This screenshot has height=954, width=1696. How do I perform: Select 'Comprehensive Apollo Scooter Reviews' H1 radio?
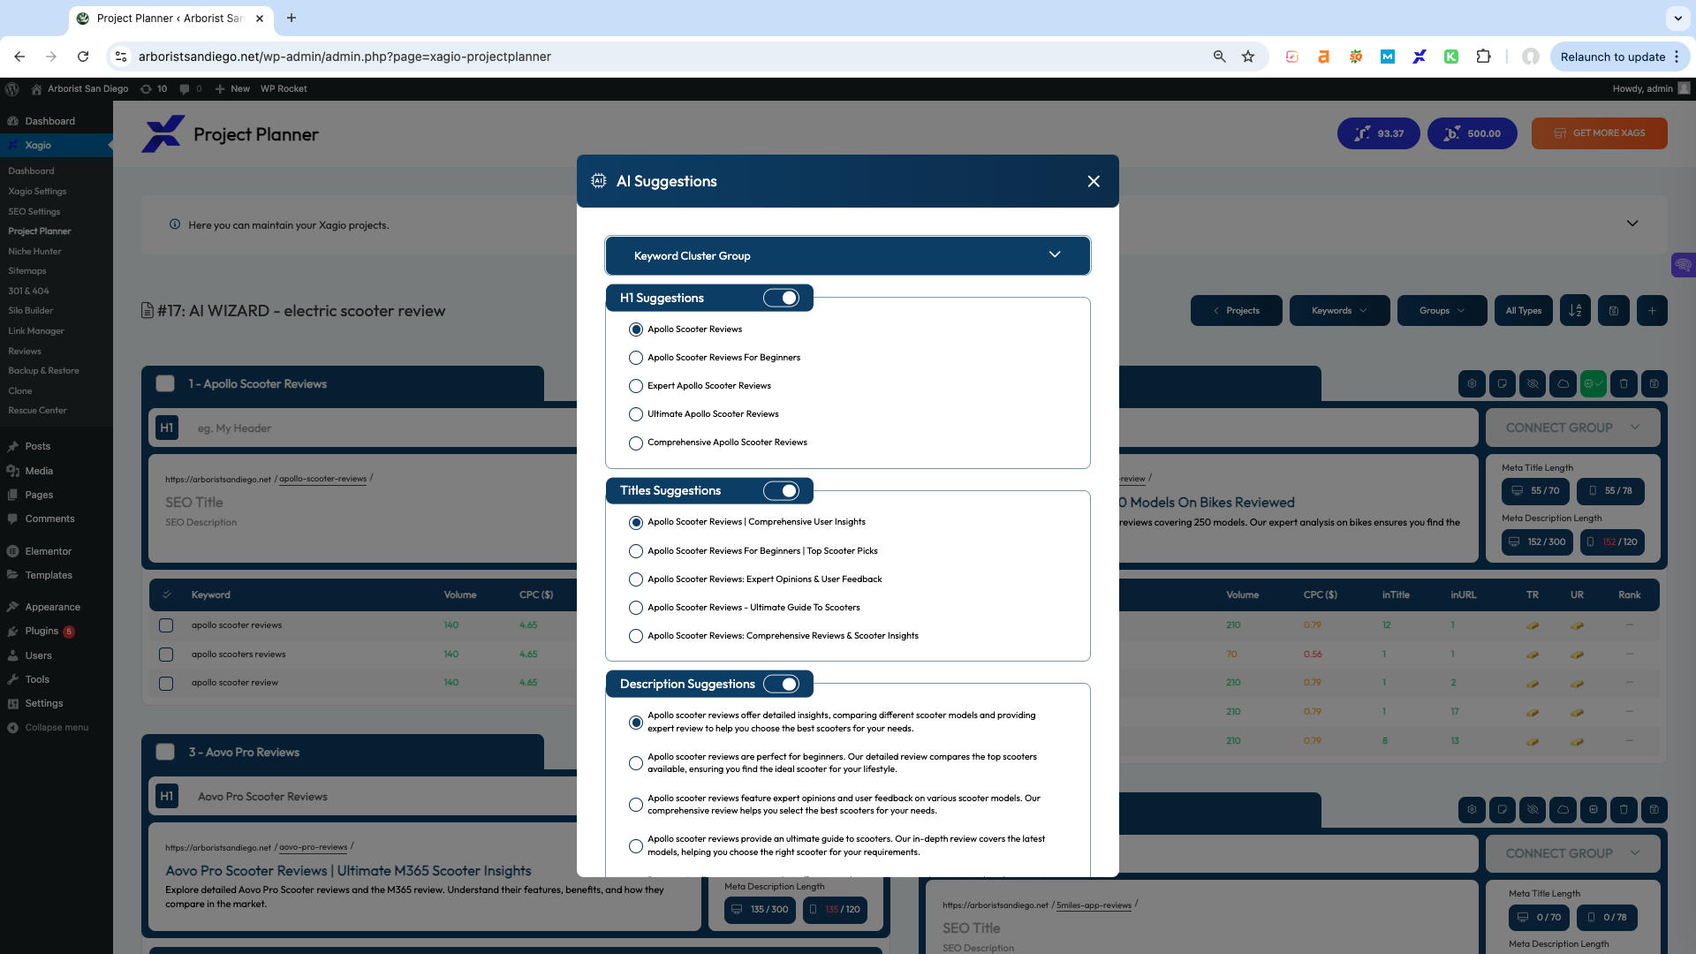[x=635, y=443]
